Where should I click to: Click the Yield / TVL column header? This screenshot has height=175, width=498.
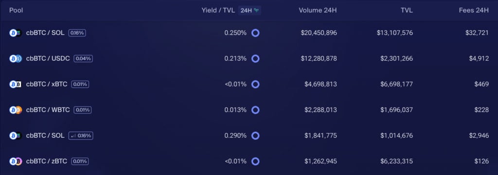click(218, 10)
